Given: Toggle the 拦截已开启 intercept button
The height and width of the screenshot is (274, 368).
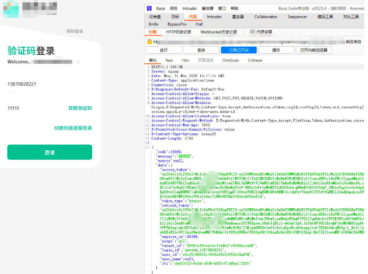Looking at the screenshot, I should pos(239,50).
